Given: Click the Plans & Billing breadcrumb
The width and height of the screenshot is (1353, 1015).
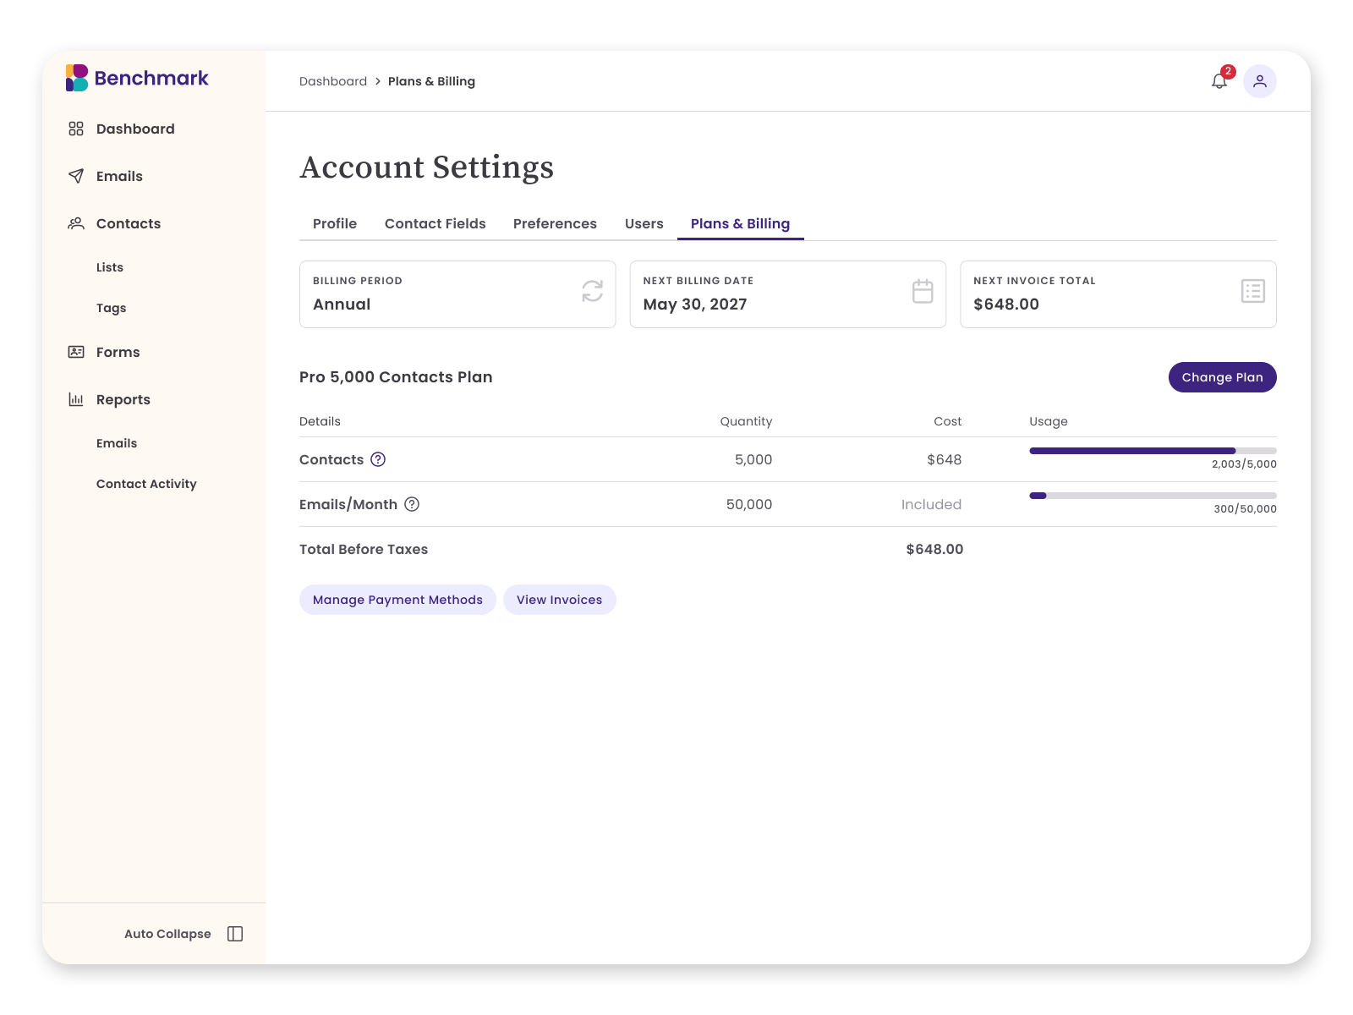Looking at the screenshot, I should click(431, 81).
